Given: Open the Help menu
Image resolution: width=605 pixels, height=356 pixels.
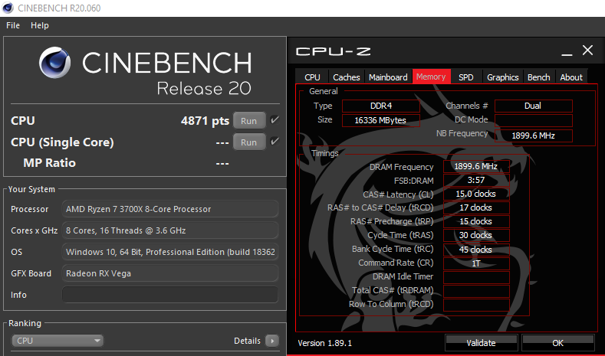Looking at the screenshot, I should (x=40, y=25).
